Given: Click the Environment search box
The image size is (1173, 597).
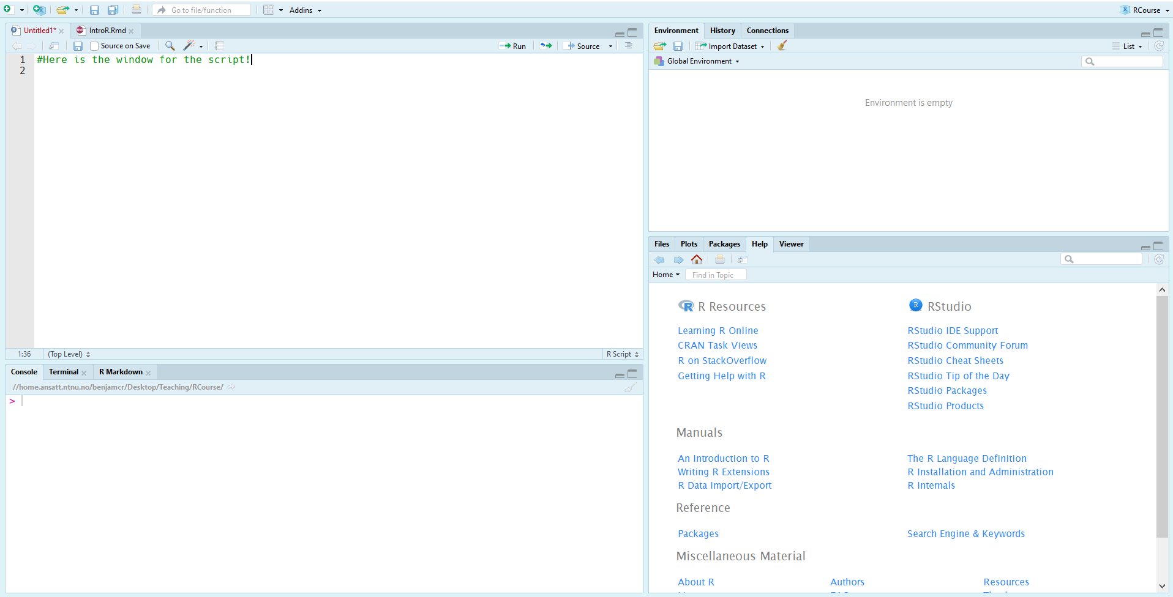Looking at the screenshot, I should (1122, 61).
